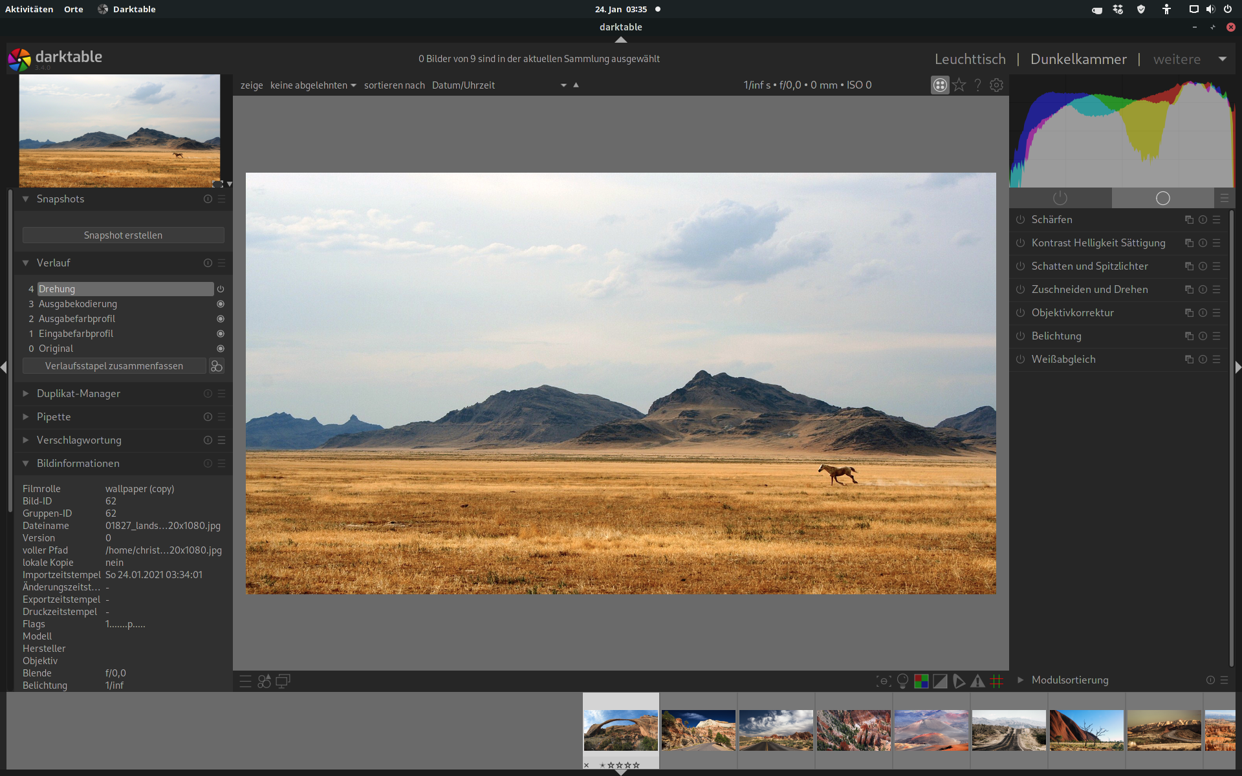
Task: Enable the focus-peaking mode icon in bottom toolbar
Action: click(x=884, y=681)
